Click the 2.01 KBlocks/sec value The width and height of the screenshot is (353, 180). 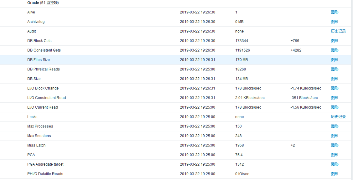click(x=250, y=98)
